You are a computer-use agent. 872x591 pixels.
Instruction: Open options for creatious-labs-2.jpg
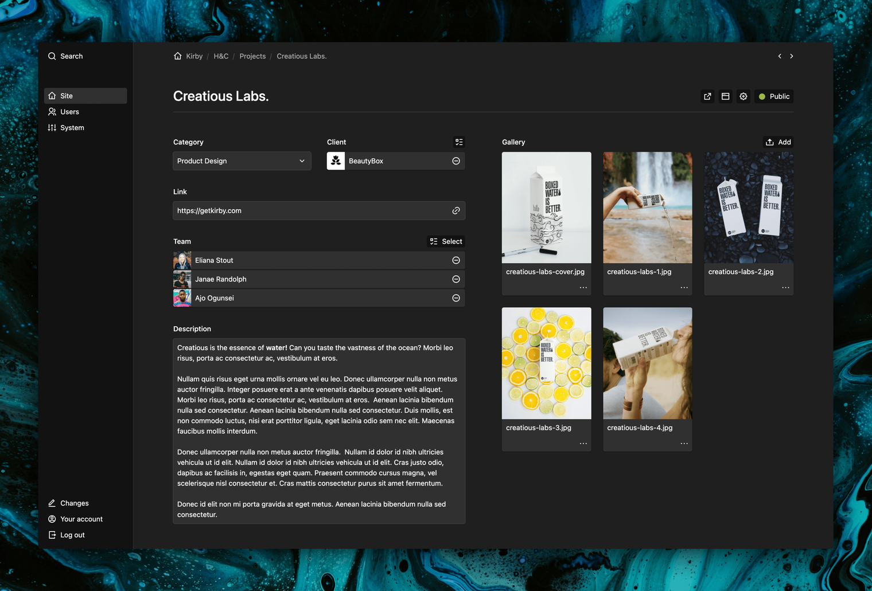tap(785, 287)
